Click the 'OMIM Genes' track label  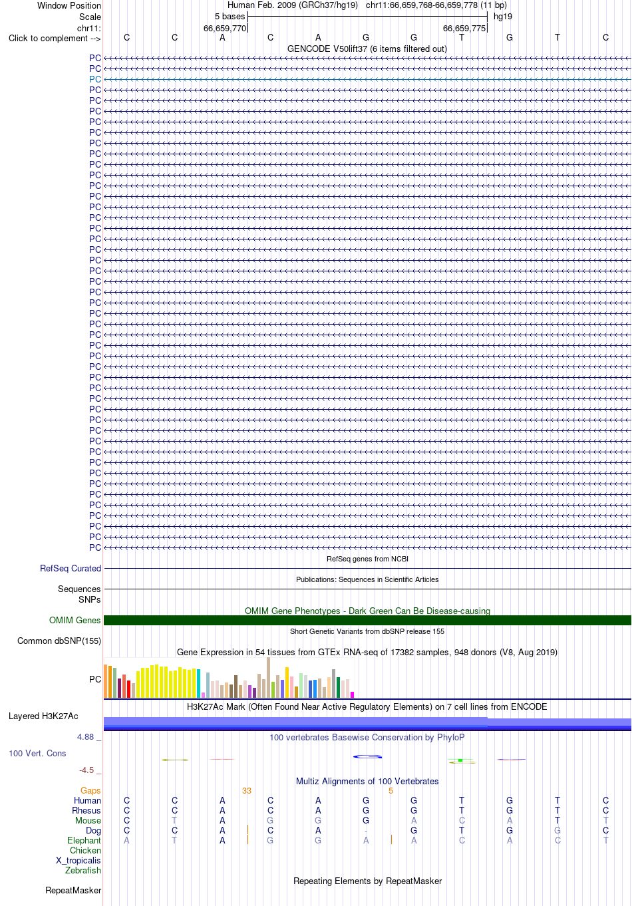click(75, 620)
